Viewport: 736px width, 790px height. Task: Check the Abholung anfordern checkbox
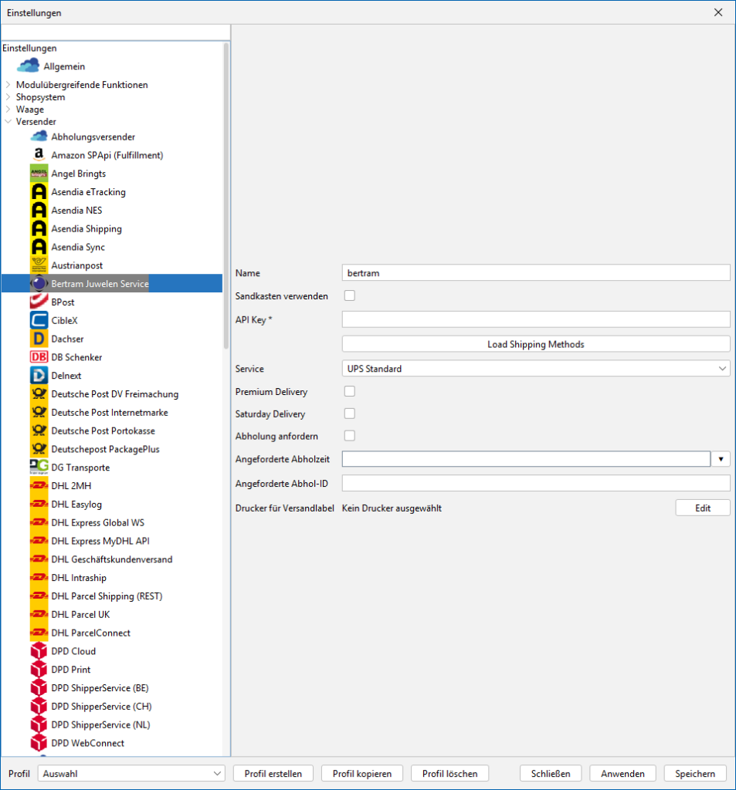[x=349, y=436]
